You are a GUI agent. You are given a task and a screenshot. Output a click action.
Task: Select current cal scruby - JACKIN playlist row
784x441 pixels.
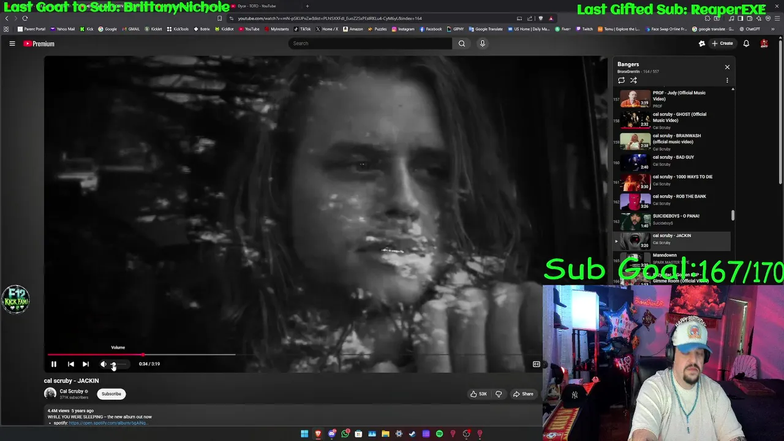672,241
